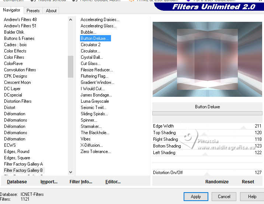Select Edges, Round category
This screenshot has height=204, width=264.
17,152
